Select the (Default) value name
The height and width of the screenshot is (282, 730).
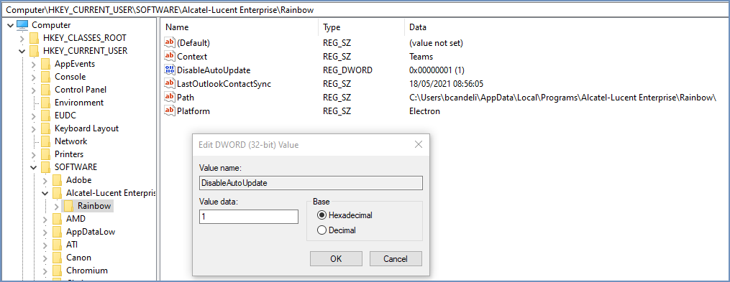(193, 43)
